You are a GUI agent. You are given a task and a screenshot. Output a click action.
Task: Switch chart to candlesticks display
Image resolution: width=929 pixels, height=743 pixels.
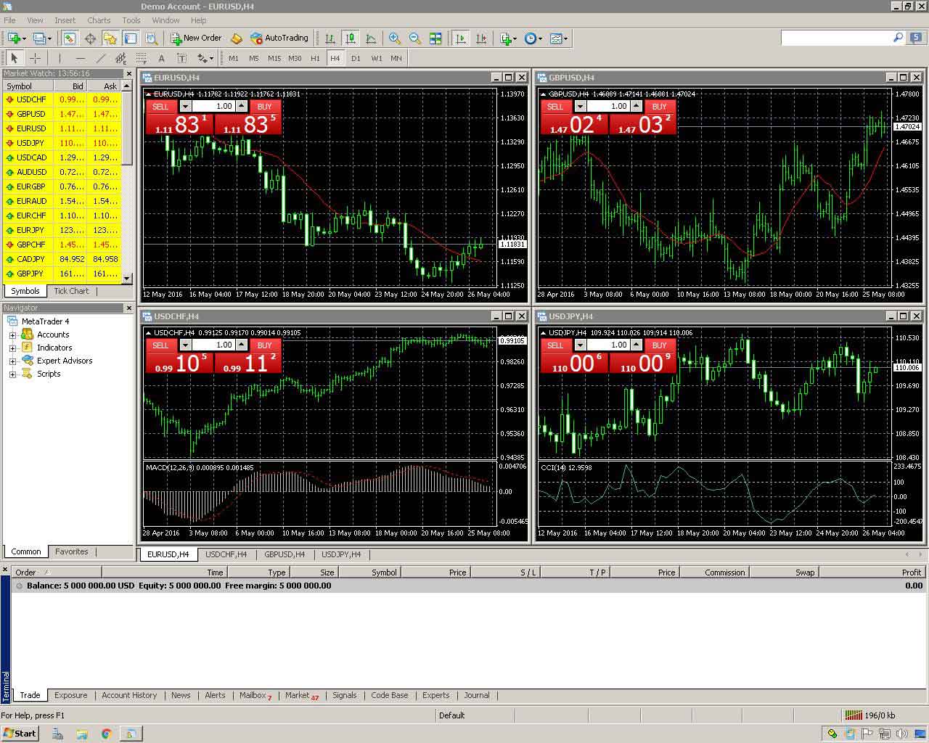tap(351, 38)
